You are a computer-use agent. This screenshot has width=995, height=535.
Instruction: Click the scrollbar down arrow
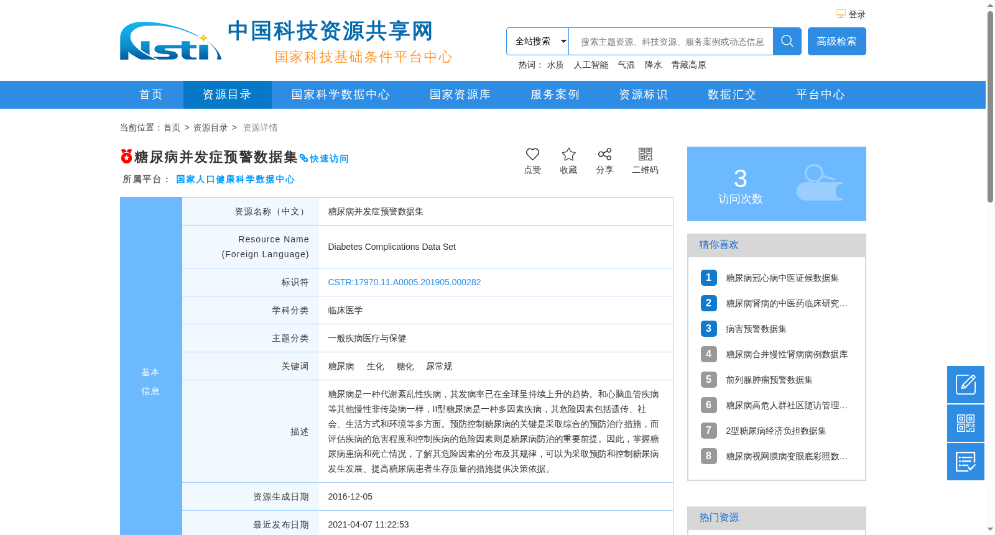click(990, 529)
